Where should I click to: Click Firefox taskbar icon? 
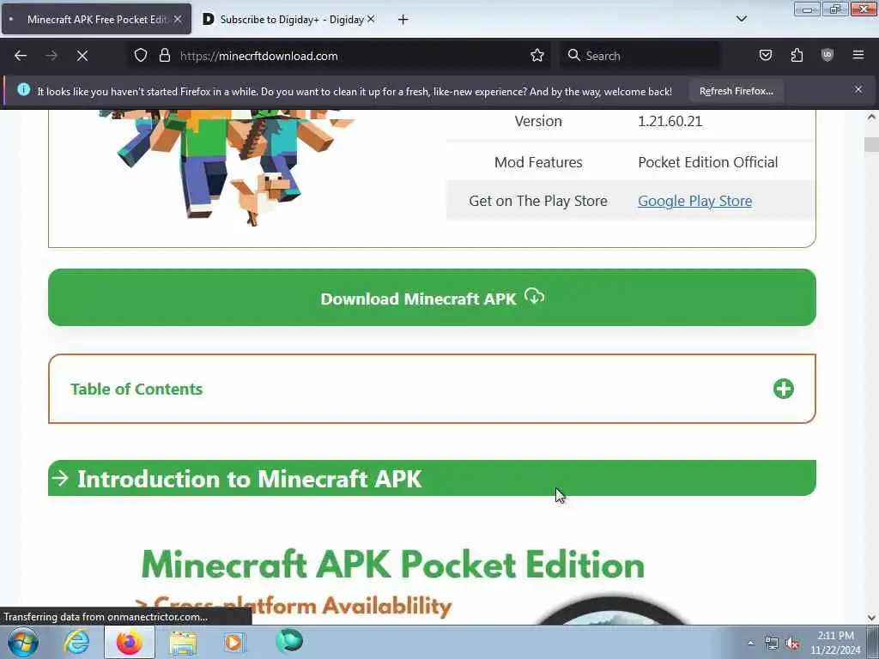coord(130,642)
